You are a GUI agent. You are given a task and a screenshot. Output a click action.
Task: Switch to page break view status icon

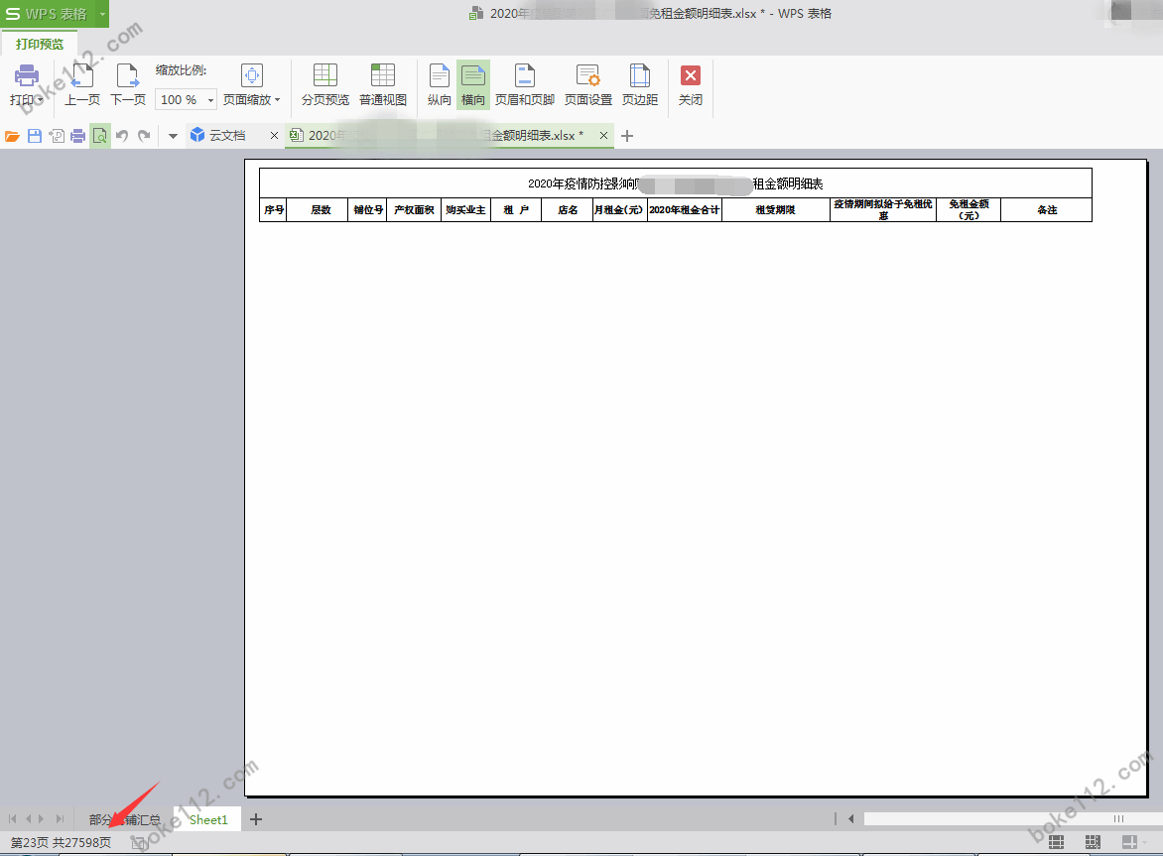coord(1093,842)
